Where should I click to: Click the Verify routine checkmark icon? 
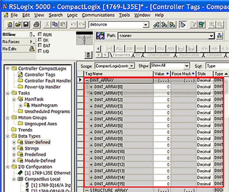coord(194,24)
